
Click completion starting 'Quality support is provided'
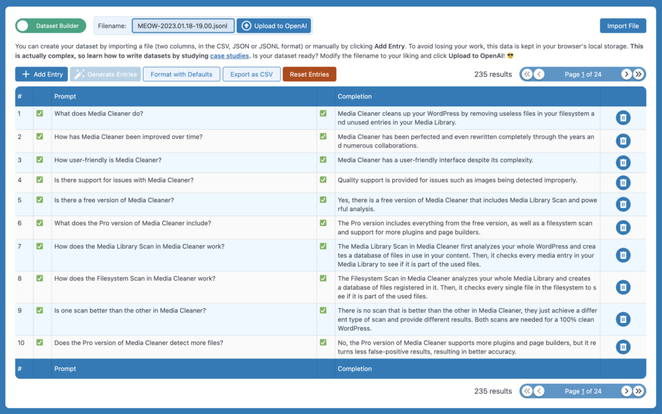457,180
